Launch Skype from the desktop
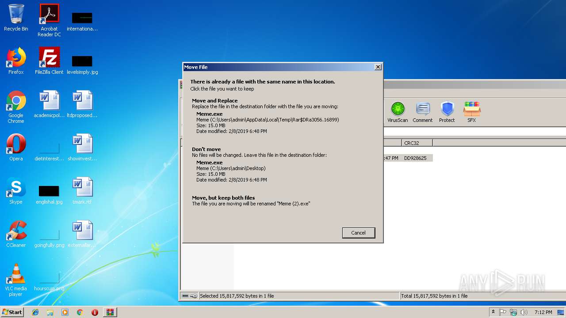This screenshot has height=318, width=566. 16,191
